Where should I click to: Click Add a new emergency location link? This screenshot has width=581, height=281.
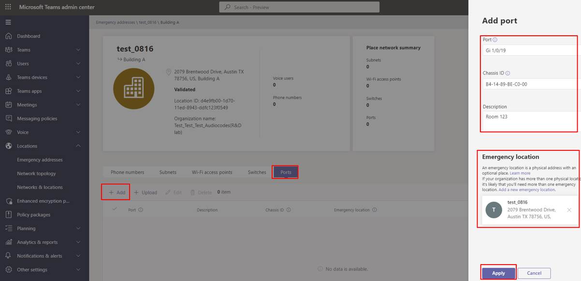(527, 190)
